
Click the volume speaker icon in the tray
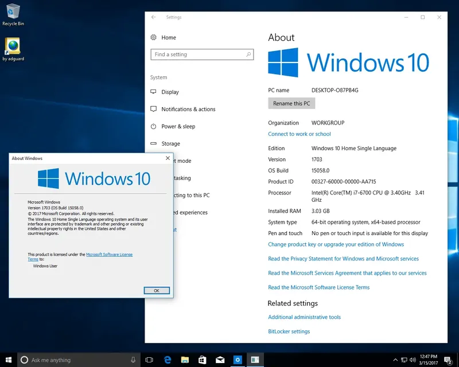click(413, 360)
